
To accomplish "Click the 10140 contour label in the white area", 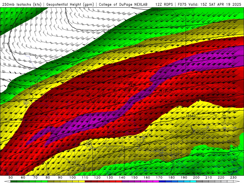I will tap(106, 30).
